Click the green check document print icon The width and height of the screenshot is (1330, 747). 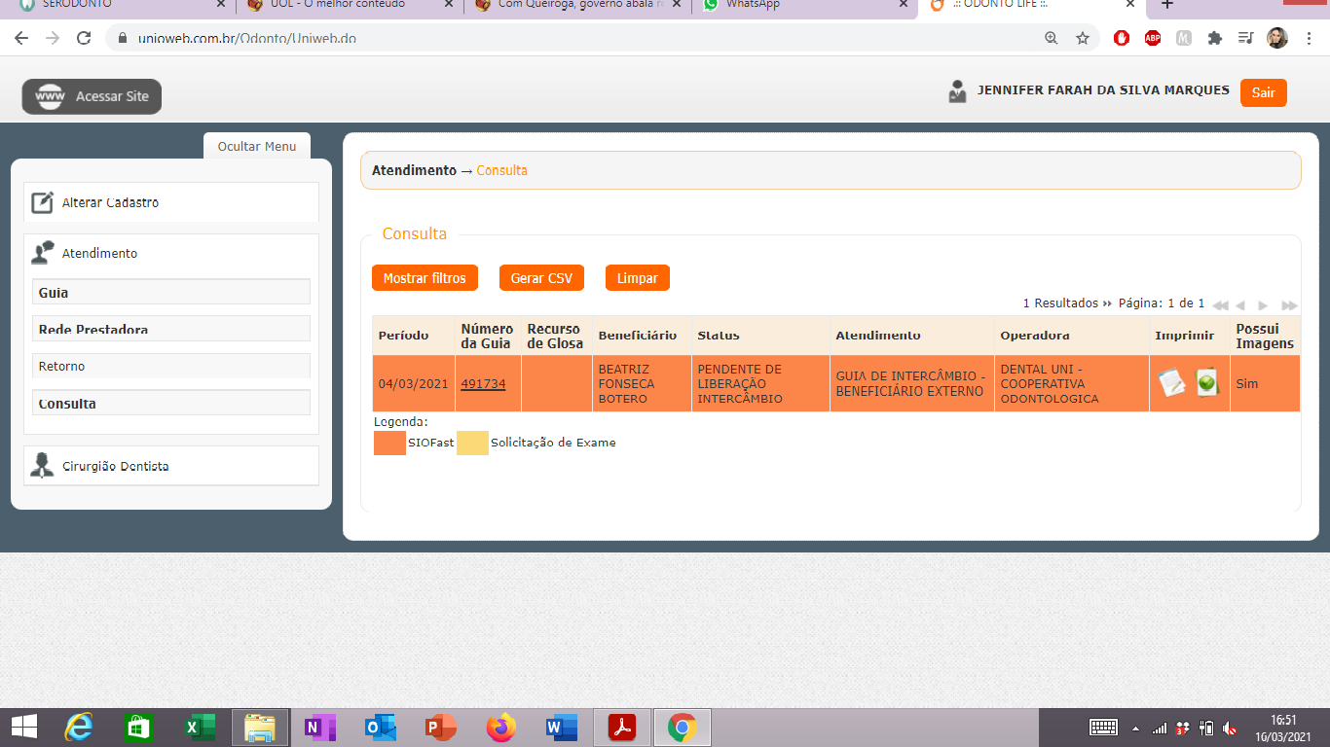(1207, 383)
